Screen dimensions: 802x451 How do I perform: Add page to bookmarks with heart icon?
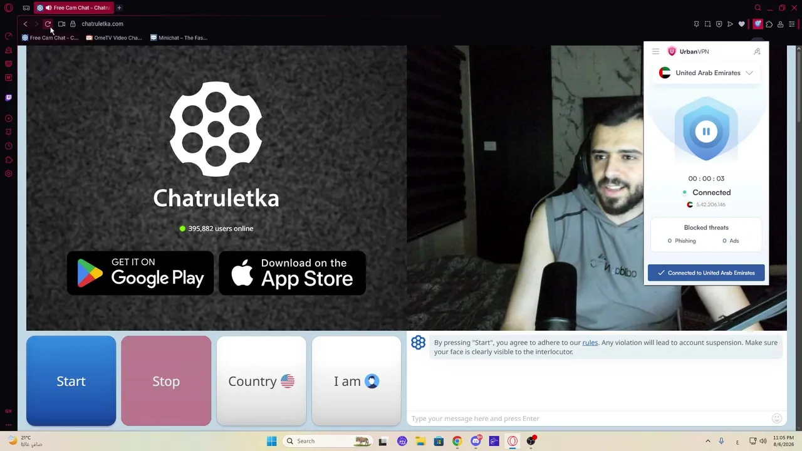(742, 24)
